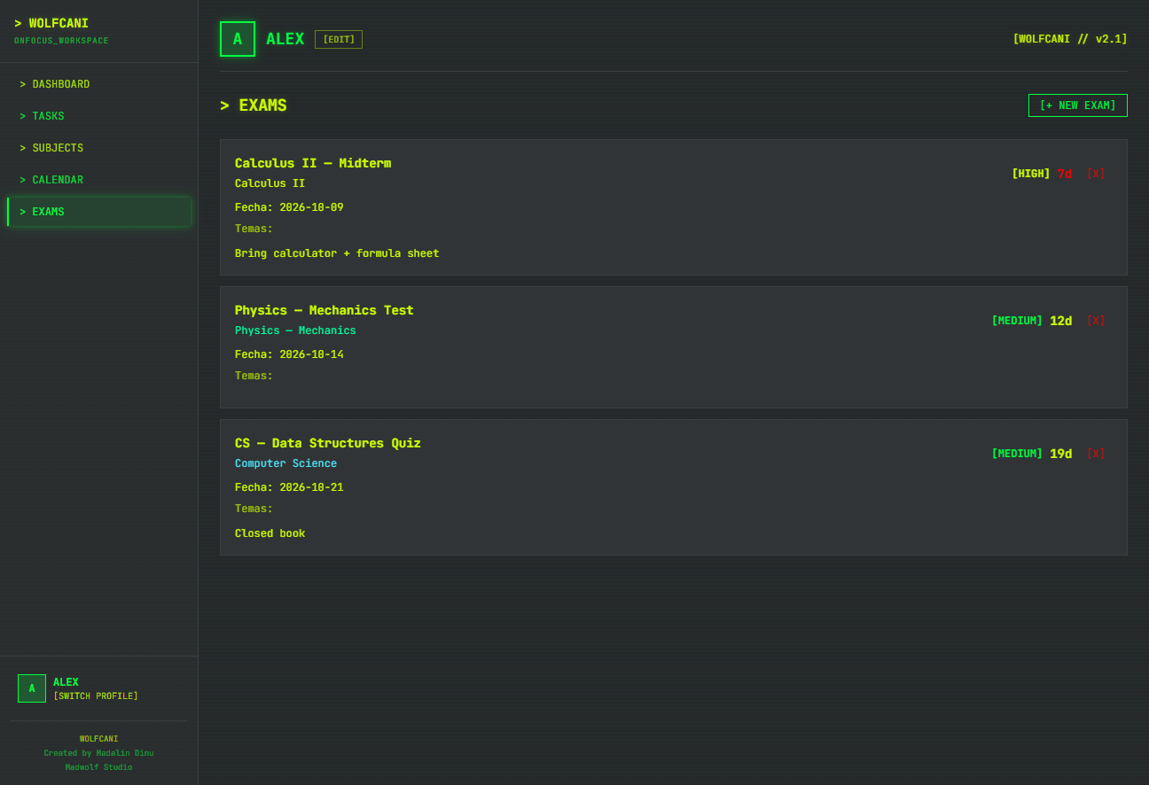Click the [HIGH] priority tag

click(1031, 174)
